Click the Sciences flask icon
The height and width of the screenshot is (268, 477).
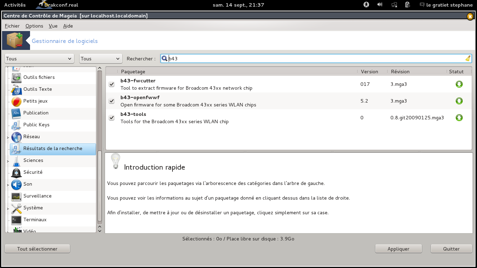[16, 161]
